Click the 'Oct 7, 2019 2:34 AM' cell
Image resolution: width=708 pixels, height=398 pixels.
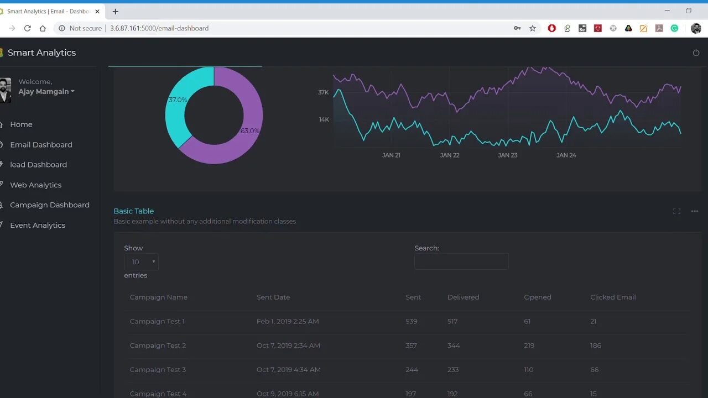288,345
